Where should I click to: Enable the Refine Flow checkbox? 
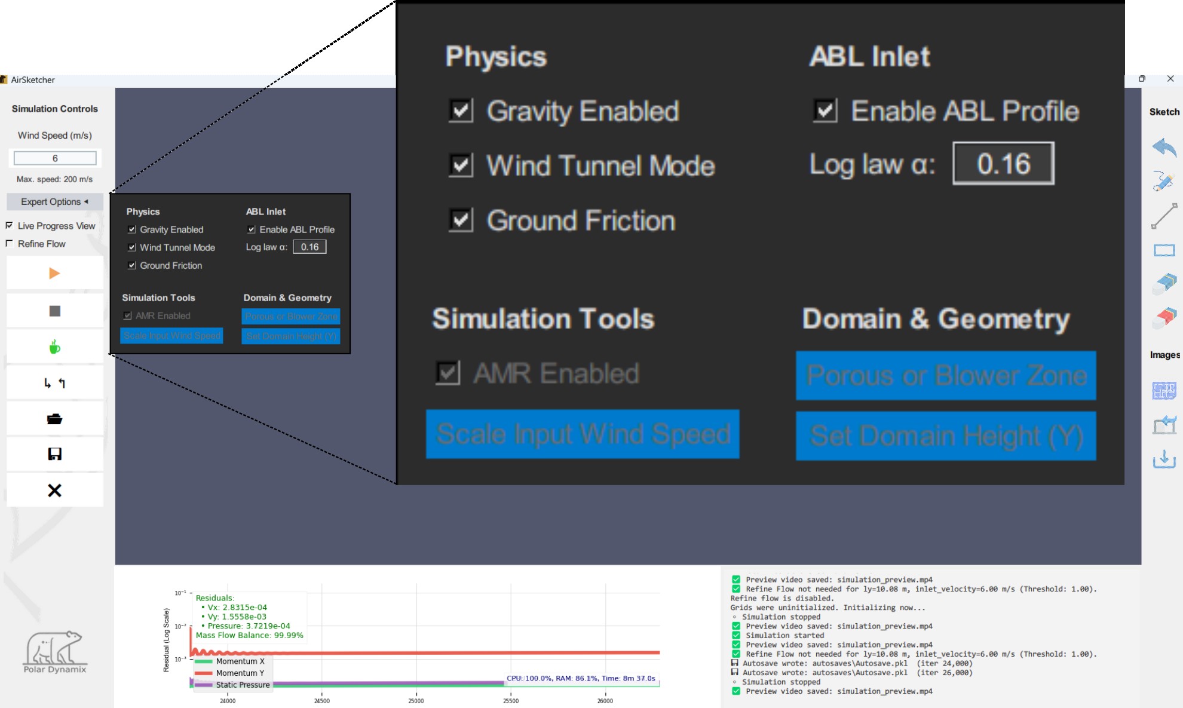tap(10, 243)
